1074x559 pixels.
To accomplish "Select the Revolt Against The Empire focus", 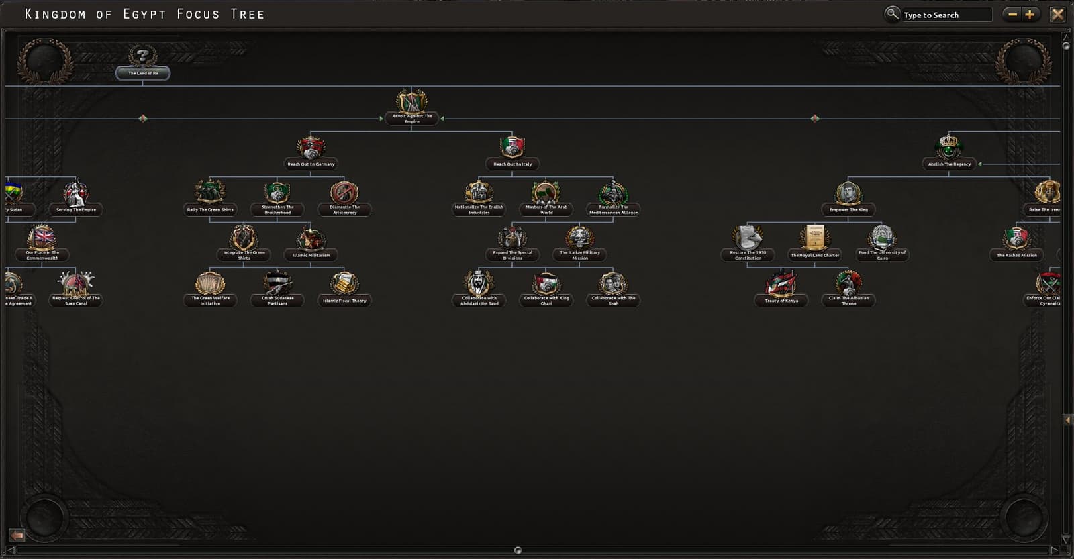I will (x=411, y=107).
